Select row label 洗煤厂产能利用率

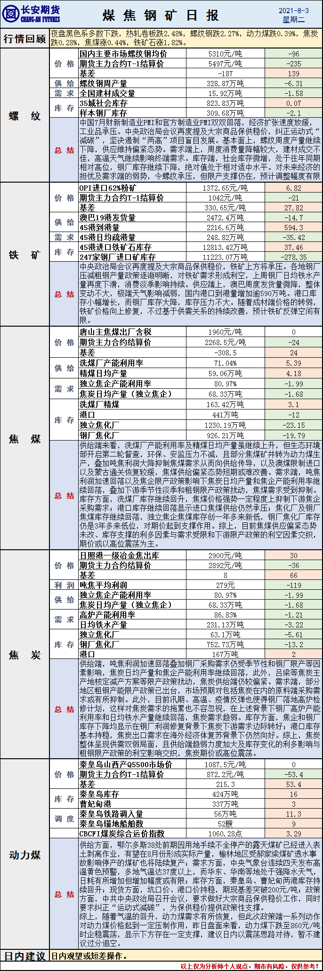click(111, 363)
